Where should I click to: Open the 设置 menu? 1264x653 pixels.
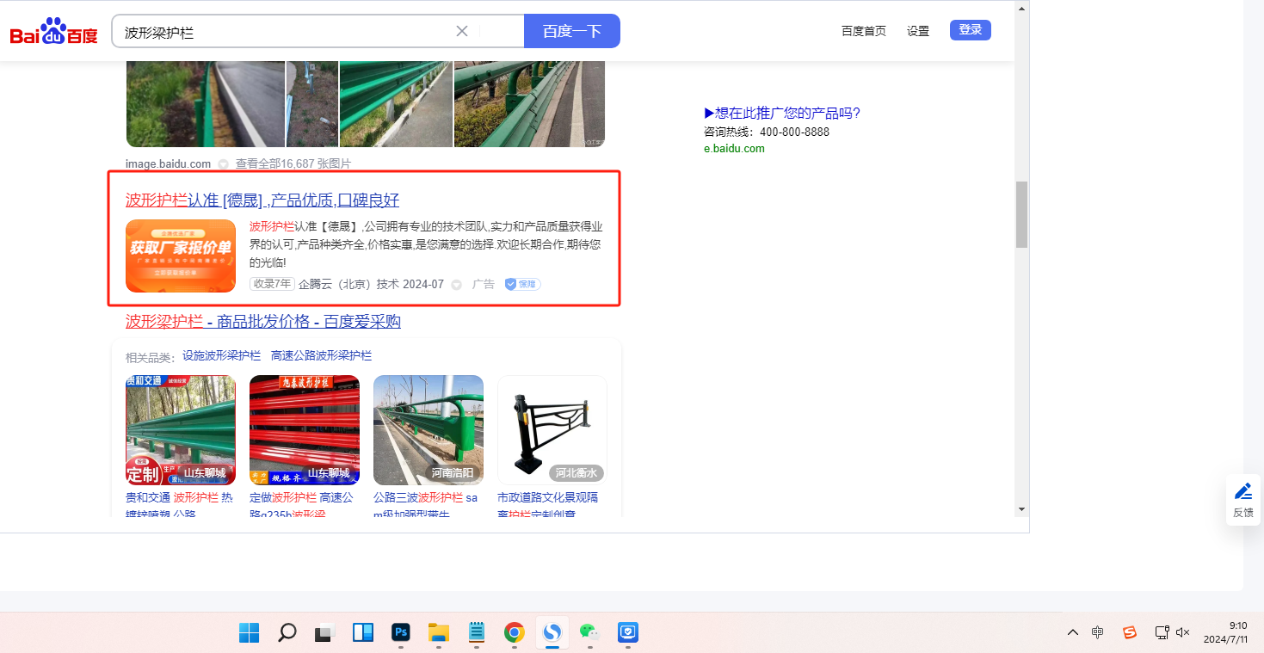[x=918, y=31]
